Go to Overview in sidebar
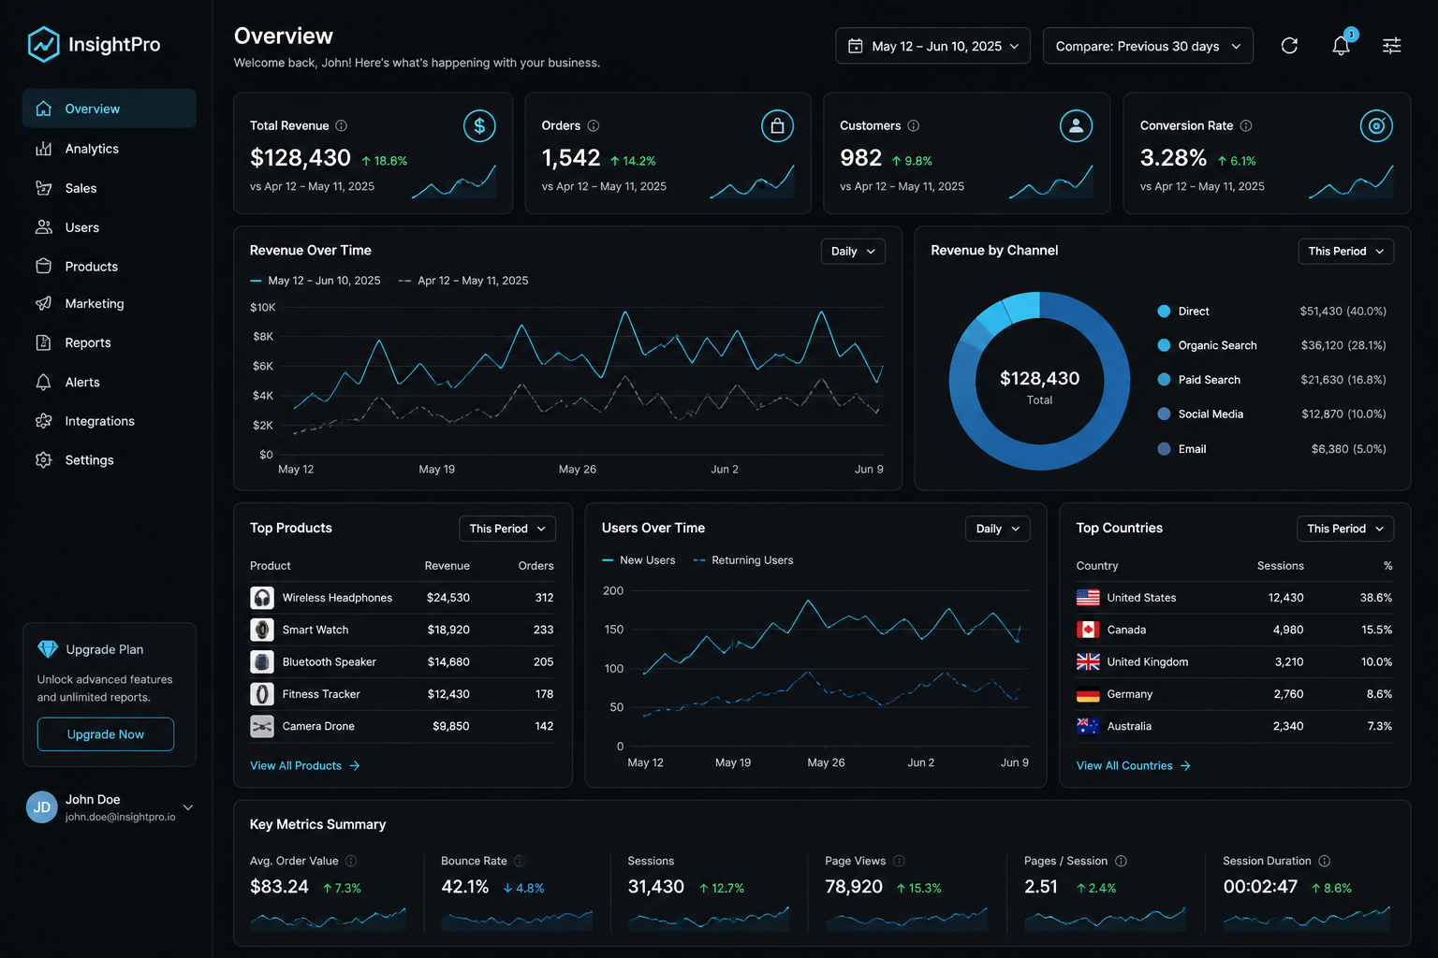Viewport: 1438px width, 958px height. tap(110, 109)
